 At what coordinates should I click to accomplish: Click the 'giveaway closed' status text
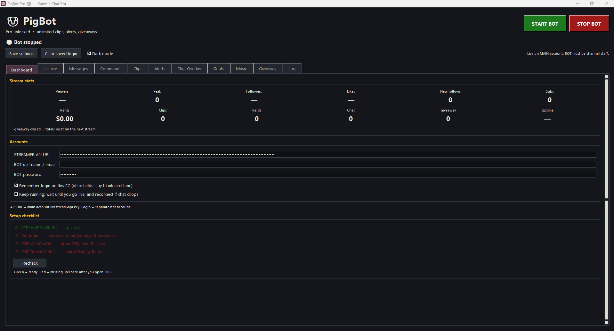28,129
